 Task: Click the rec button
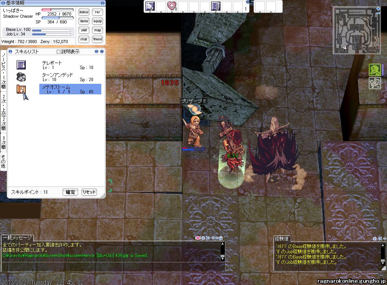98,12
